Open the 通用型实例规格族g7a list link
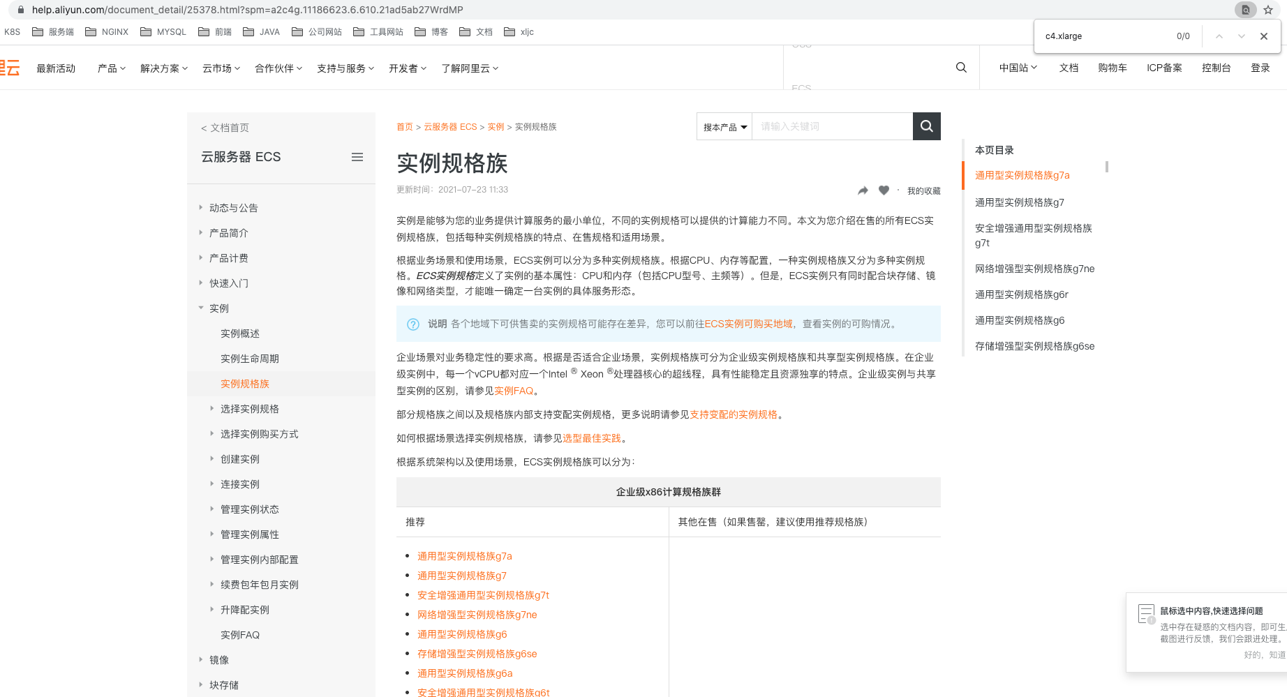Image resolution: width=1287 pixels, height=697 pixels. [x=465, y=556]
